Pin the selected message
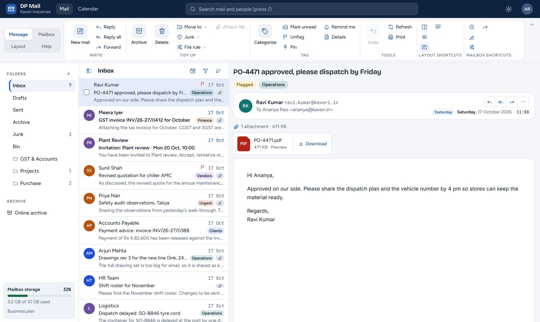The width and height of the screenshot is (540, 322). tap(290, 47)
